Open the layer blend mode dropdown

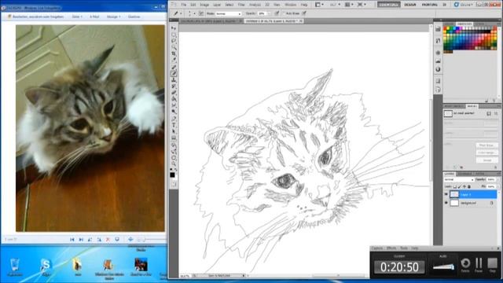pos(459,180)
